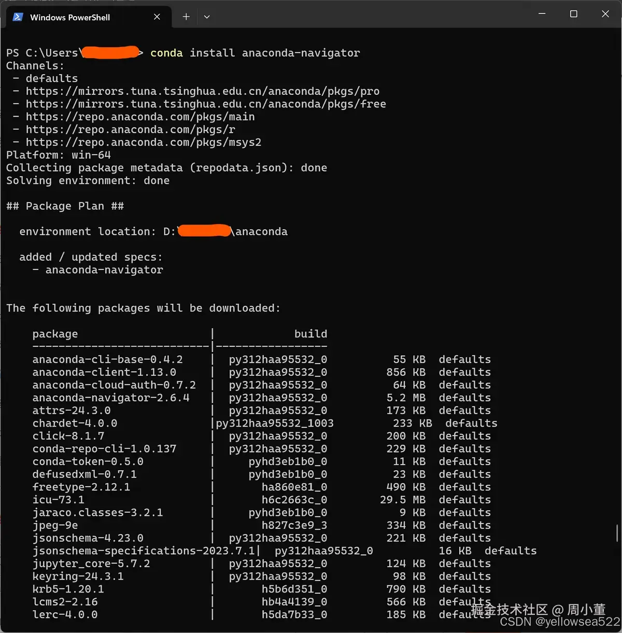The image size is (622, 633).
Task: Click the 'Channels:' line
Action: click(x=35, y=66)
